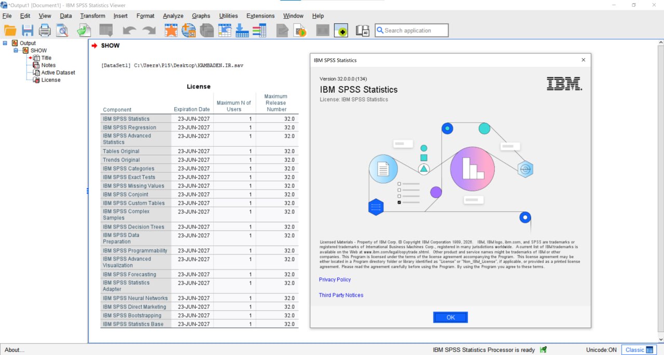This screenshot has width=664, height=355.
Task: Click the orange star Go to Data icon
Action: click(171, 31)
